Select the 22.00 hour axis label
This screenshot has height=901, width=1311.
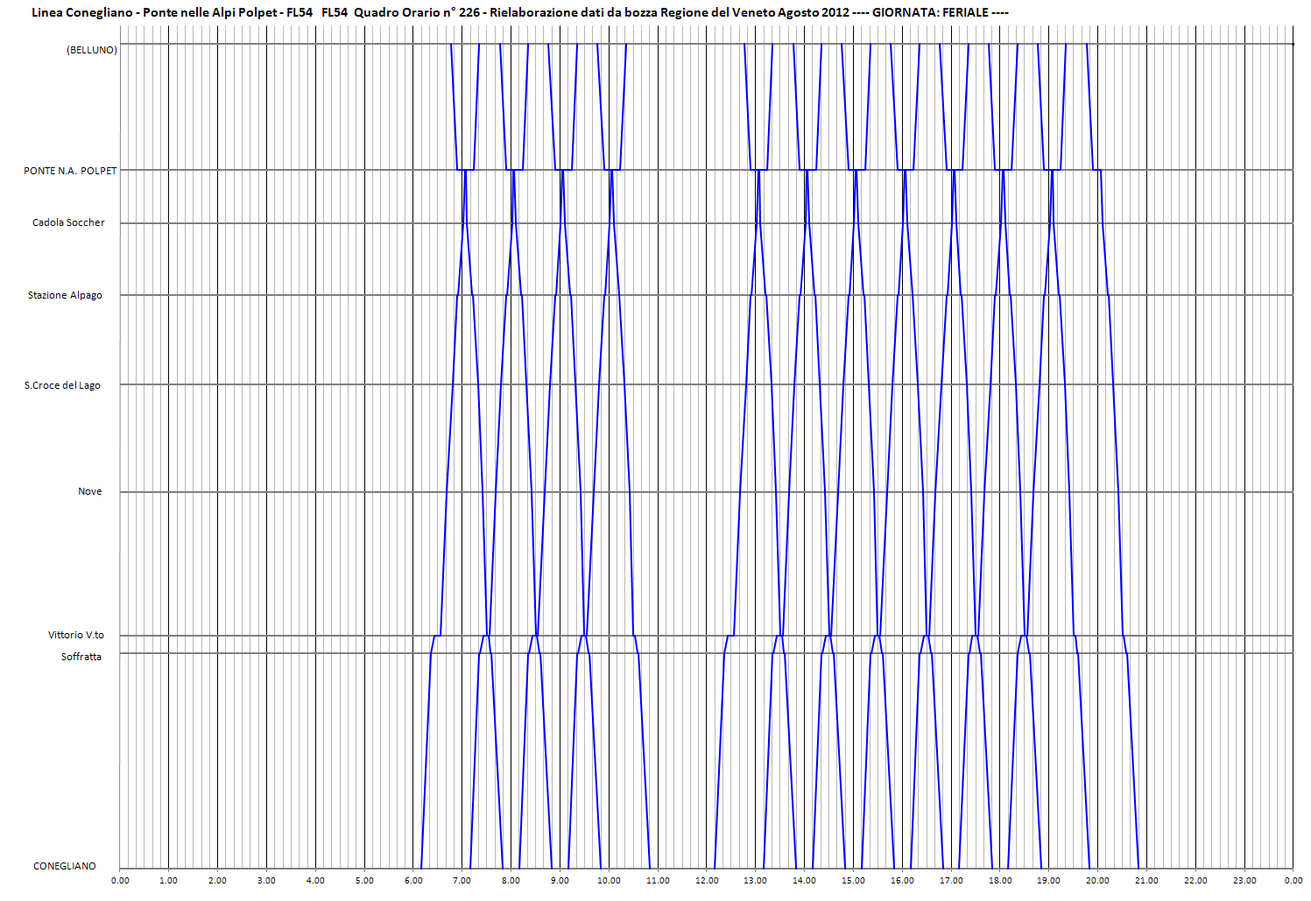(1196, 881)
